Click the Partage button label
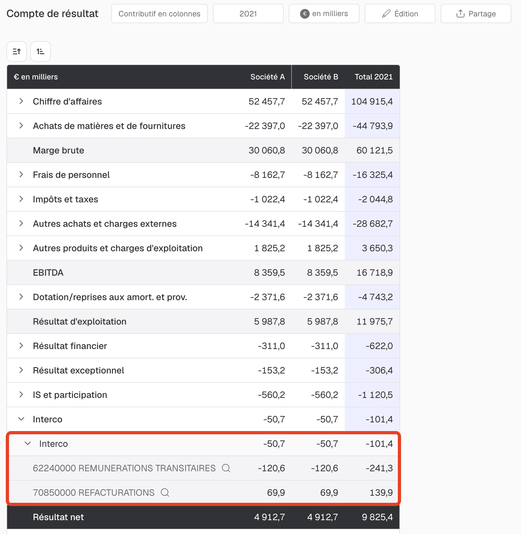This screenshot has height=534, width=521. pyautogui.click(x=482, y=14)
